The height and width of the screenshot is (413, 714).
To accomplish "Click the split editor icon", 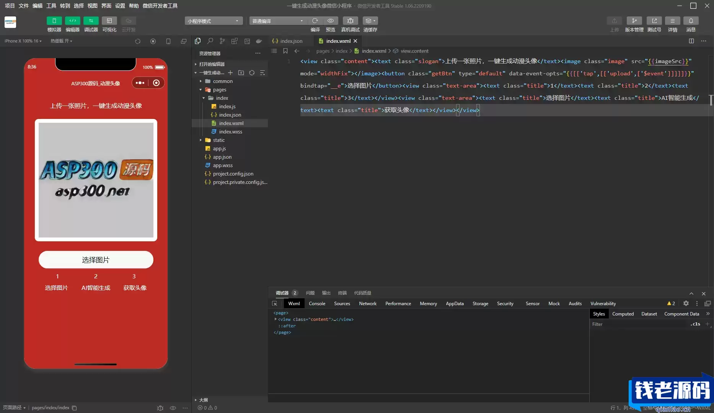I will click(691, 41).
